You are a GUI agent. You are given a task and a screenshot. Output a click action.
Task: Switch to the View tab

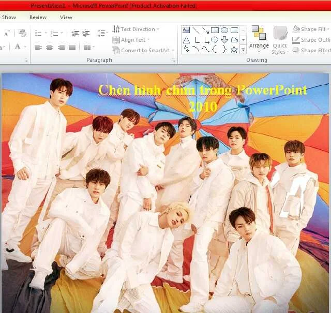point(66,17)
